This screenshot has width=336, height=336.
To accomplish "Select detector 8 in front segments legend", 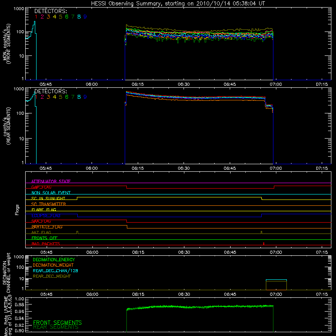I will click(x=79, y=17).
